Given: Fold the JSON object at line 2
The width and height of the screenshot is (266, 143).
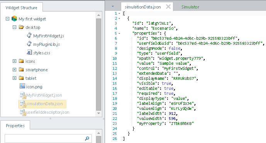Looking at the screenshot, I should tap(119, 19).
